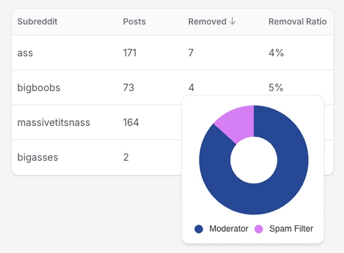
Task: Open the 'bigasses' subreddit row
Action: tap(38, 157)
